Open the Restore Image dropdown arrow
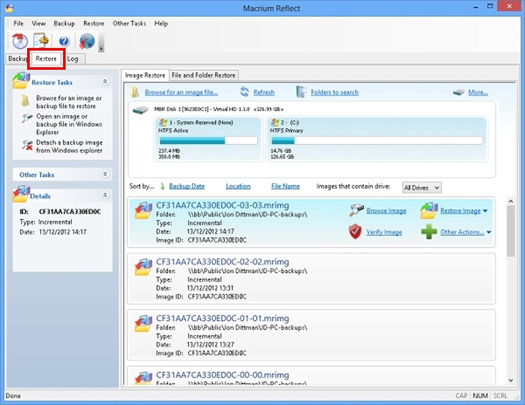This screenshot has width=525, height=405. tap(485, 211)
